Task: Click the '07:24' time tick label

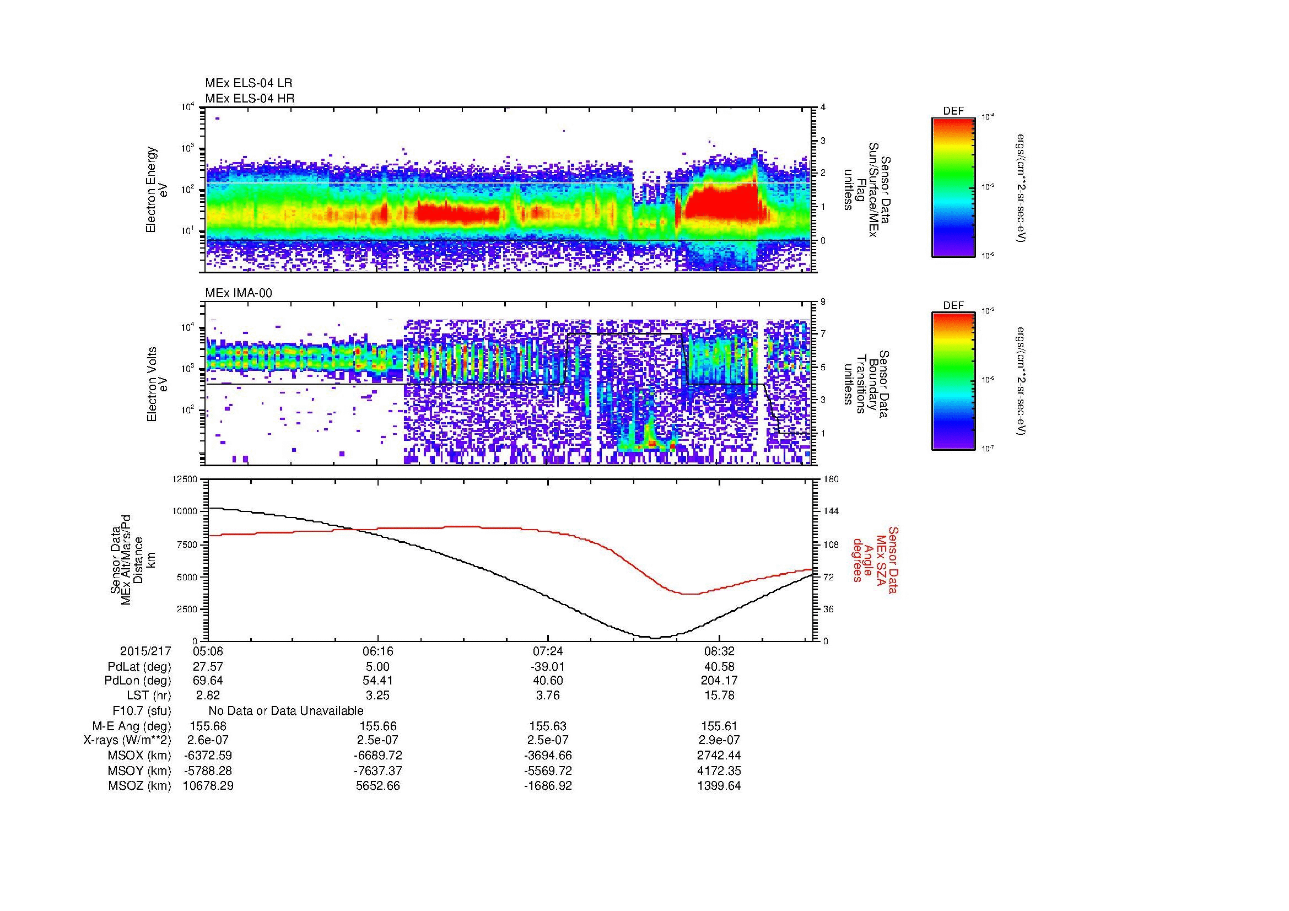Action: point(548,651)
